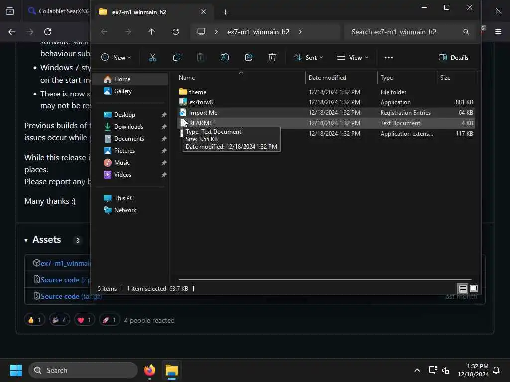
Task: Select the ex7forw8 application file
Action: pos(326,102)
